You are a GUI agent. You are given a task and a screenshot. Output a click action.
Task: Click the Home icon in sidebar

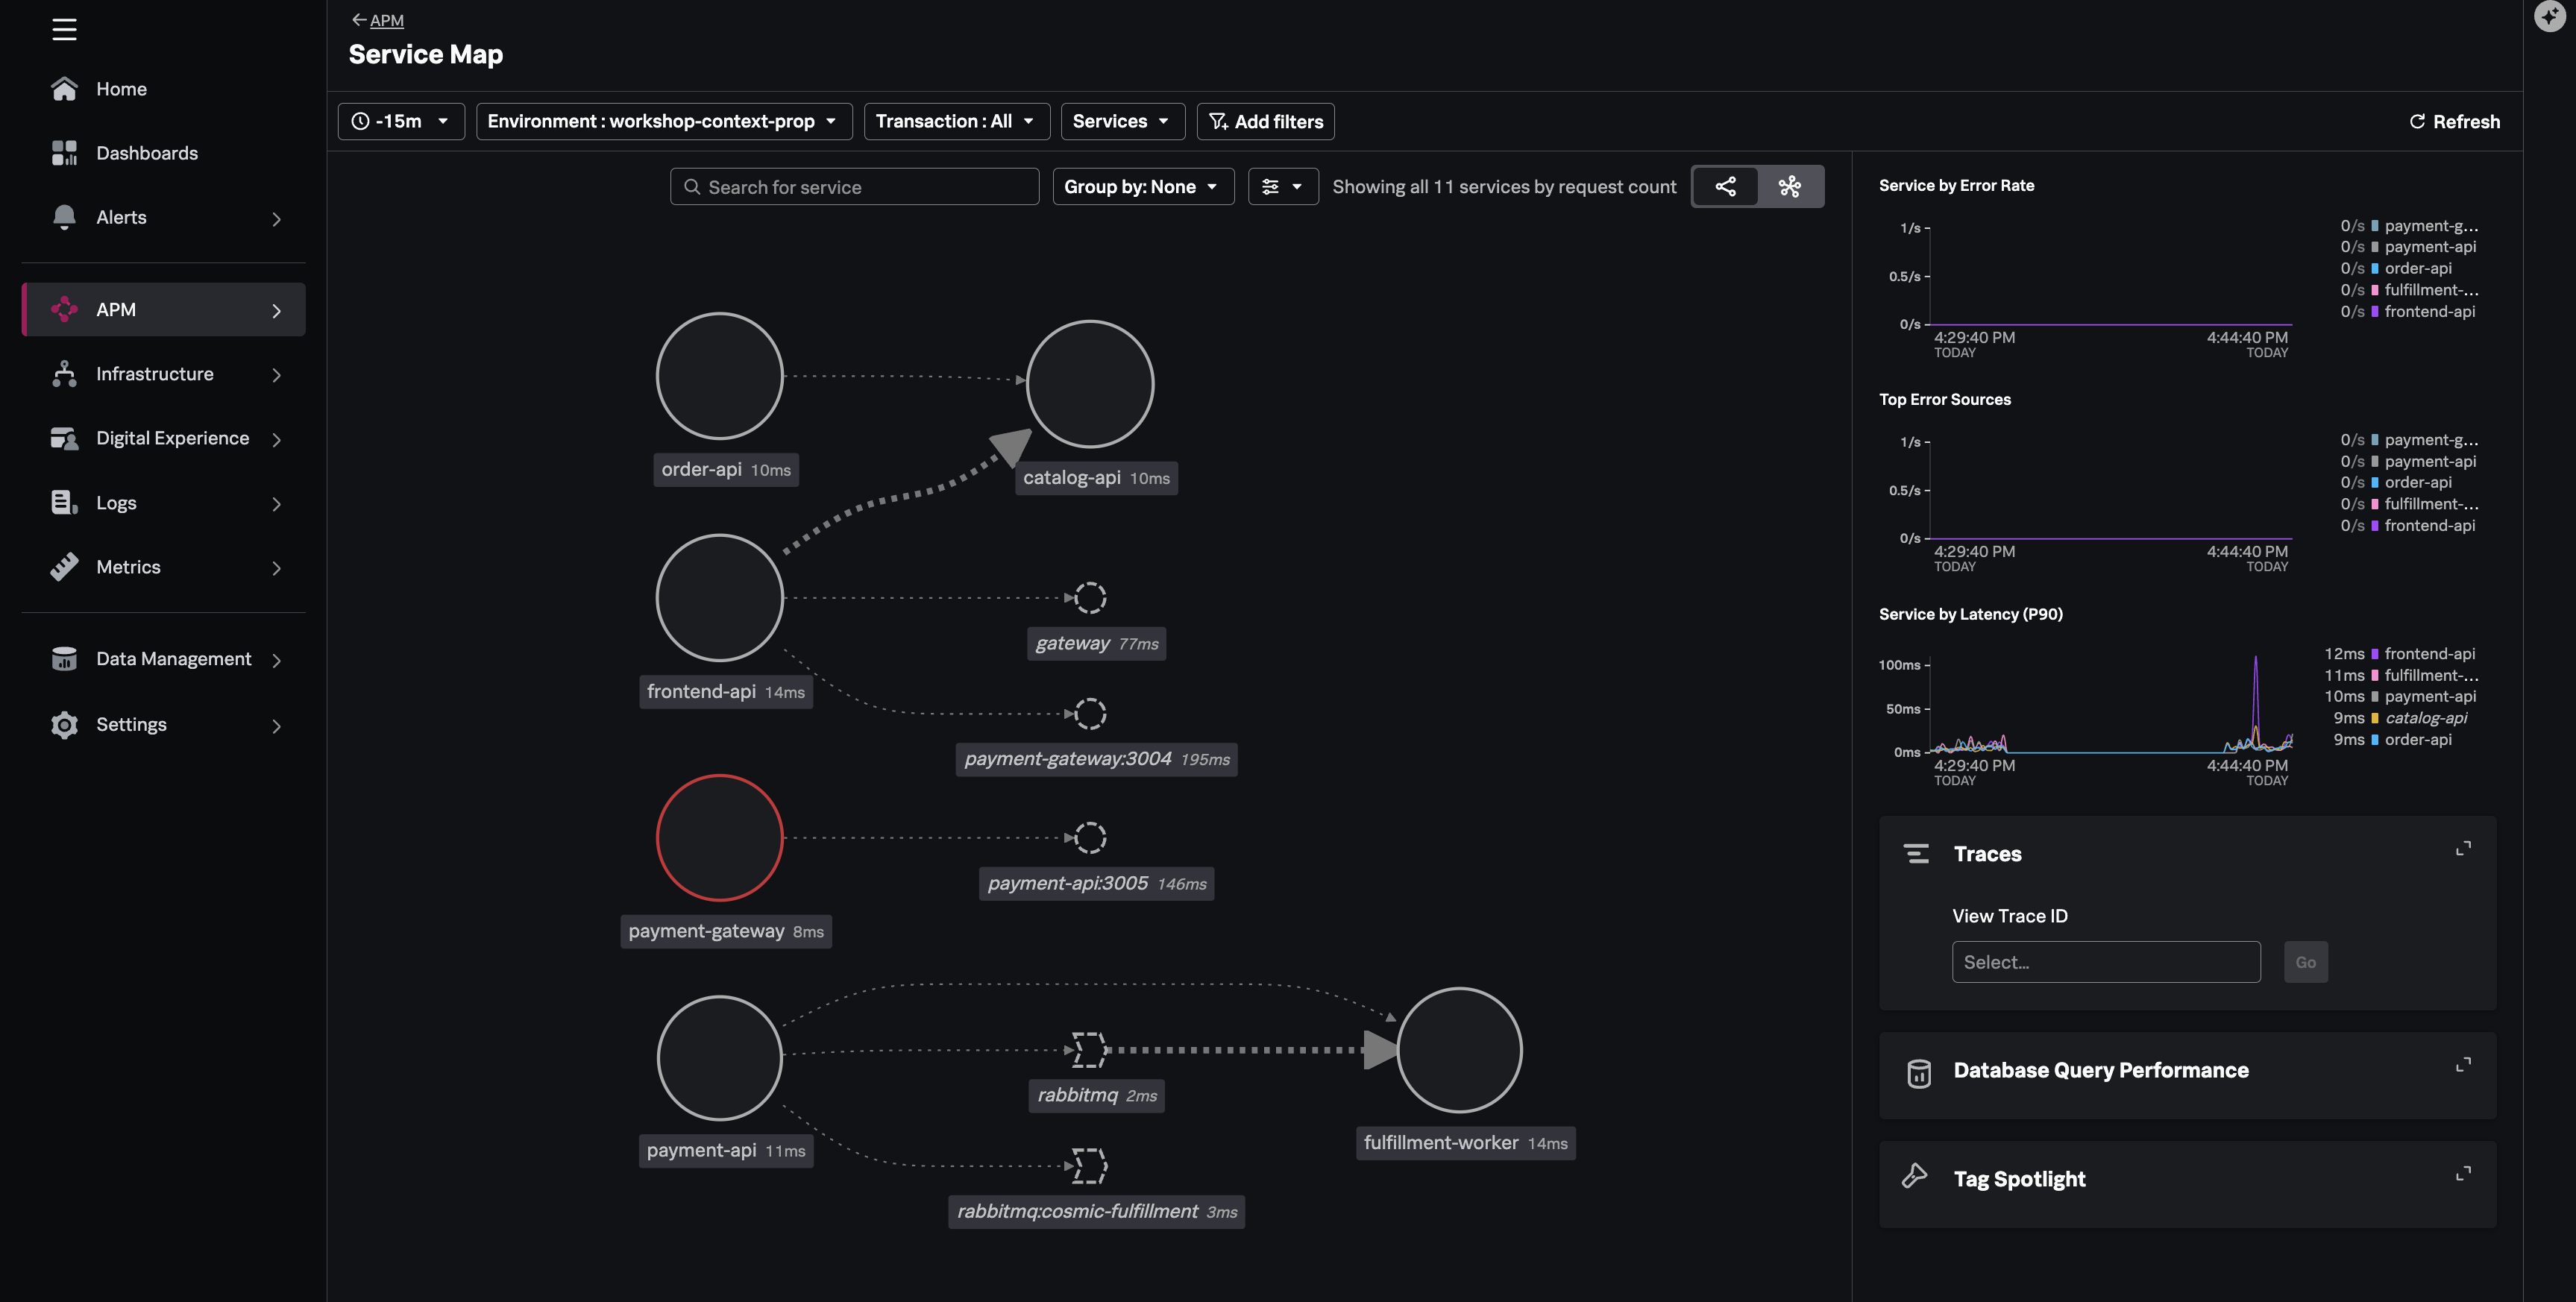64,89
